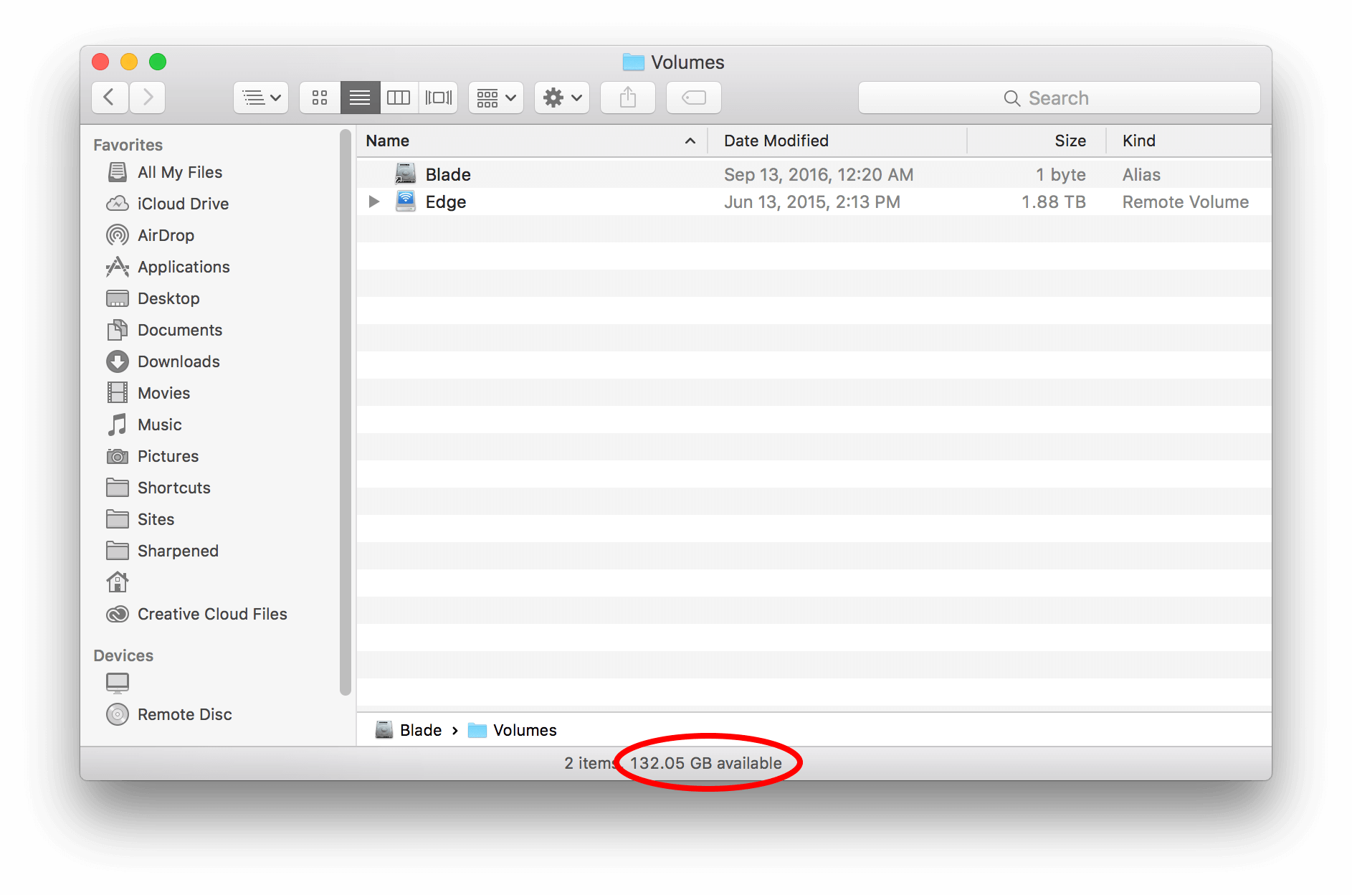Click the Volumes folder icon in title bar

point(633,62)
